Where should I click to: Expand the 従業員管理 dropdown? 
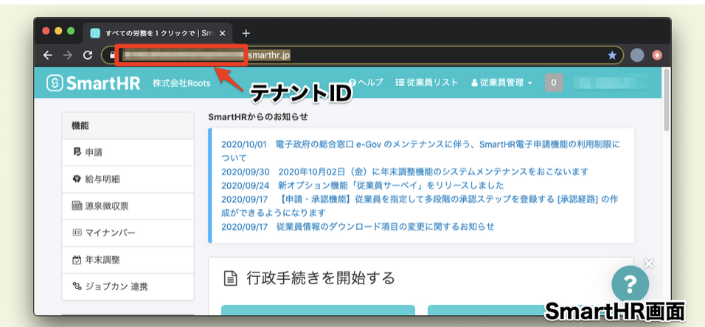501,83
